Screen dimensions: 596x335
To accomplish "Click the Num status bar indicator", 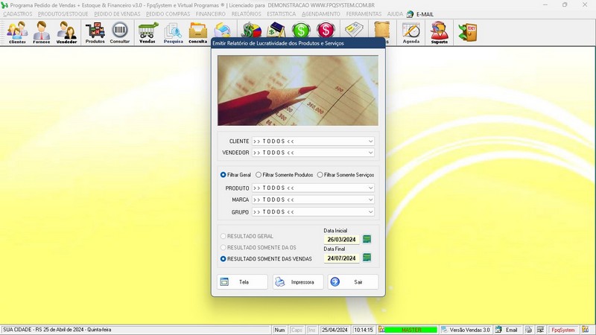I will tap(280, 330).
